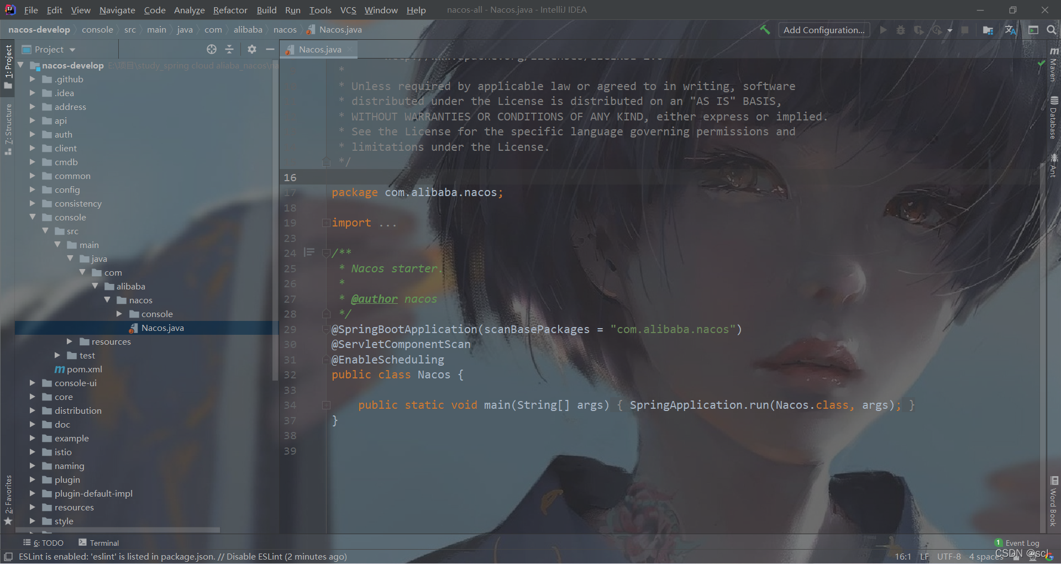The height and width of the screenshot is (564, 1061).
Task: Expand the console-ui folder
Action: click(32, 383)
